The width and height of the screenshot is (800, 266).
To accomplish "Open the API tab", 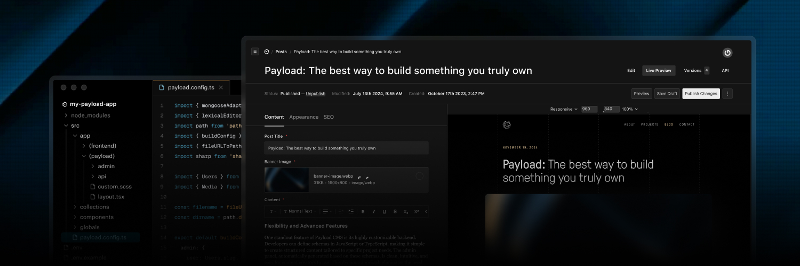I will pyautogui.click(x=725, y=70).
